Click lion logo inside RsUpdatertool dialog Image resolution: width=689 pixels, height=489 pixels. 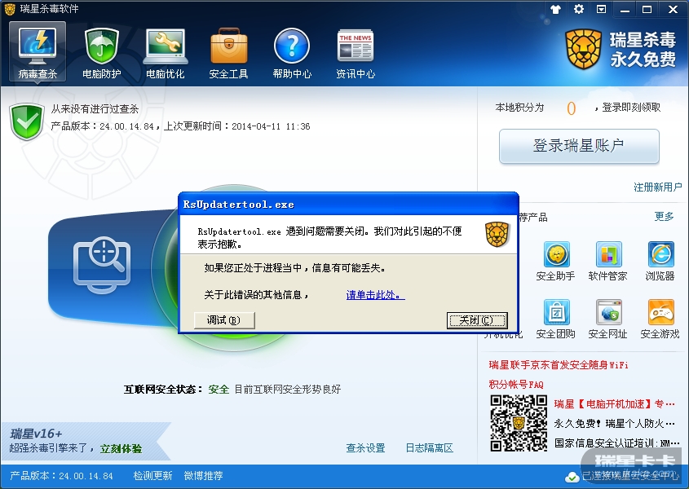pyautogui.click(x=497, y=234)
